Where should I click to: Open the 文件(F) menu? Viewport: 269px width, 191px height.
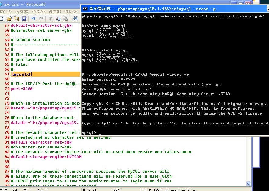coord(6,12)
